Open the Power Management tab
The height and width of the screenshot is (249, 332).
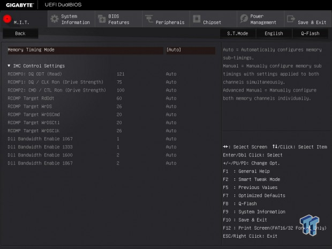pos(260,19)
